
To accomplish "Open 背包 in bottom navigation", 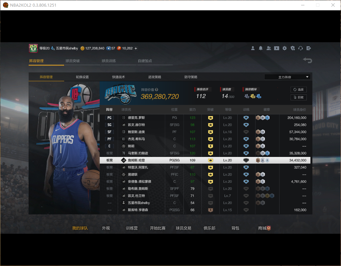I will (x=235, y=228).
